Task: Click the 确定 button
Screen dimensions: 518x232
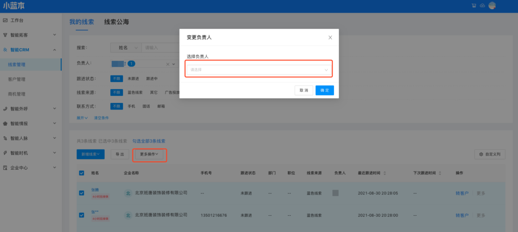Action: pos(324,90)
